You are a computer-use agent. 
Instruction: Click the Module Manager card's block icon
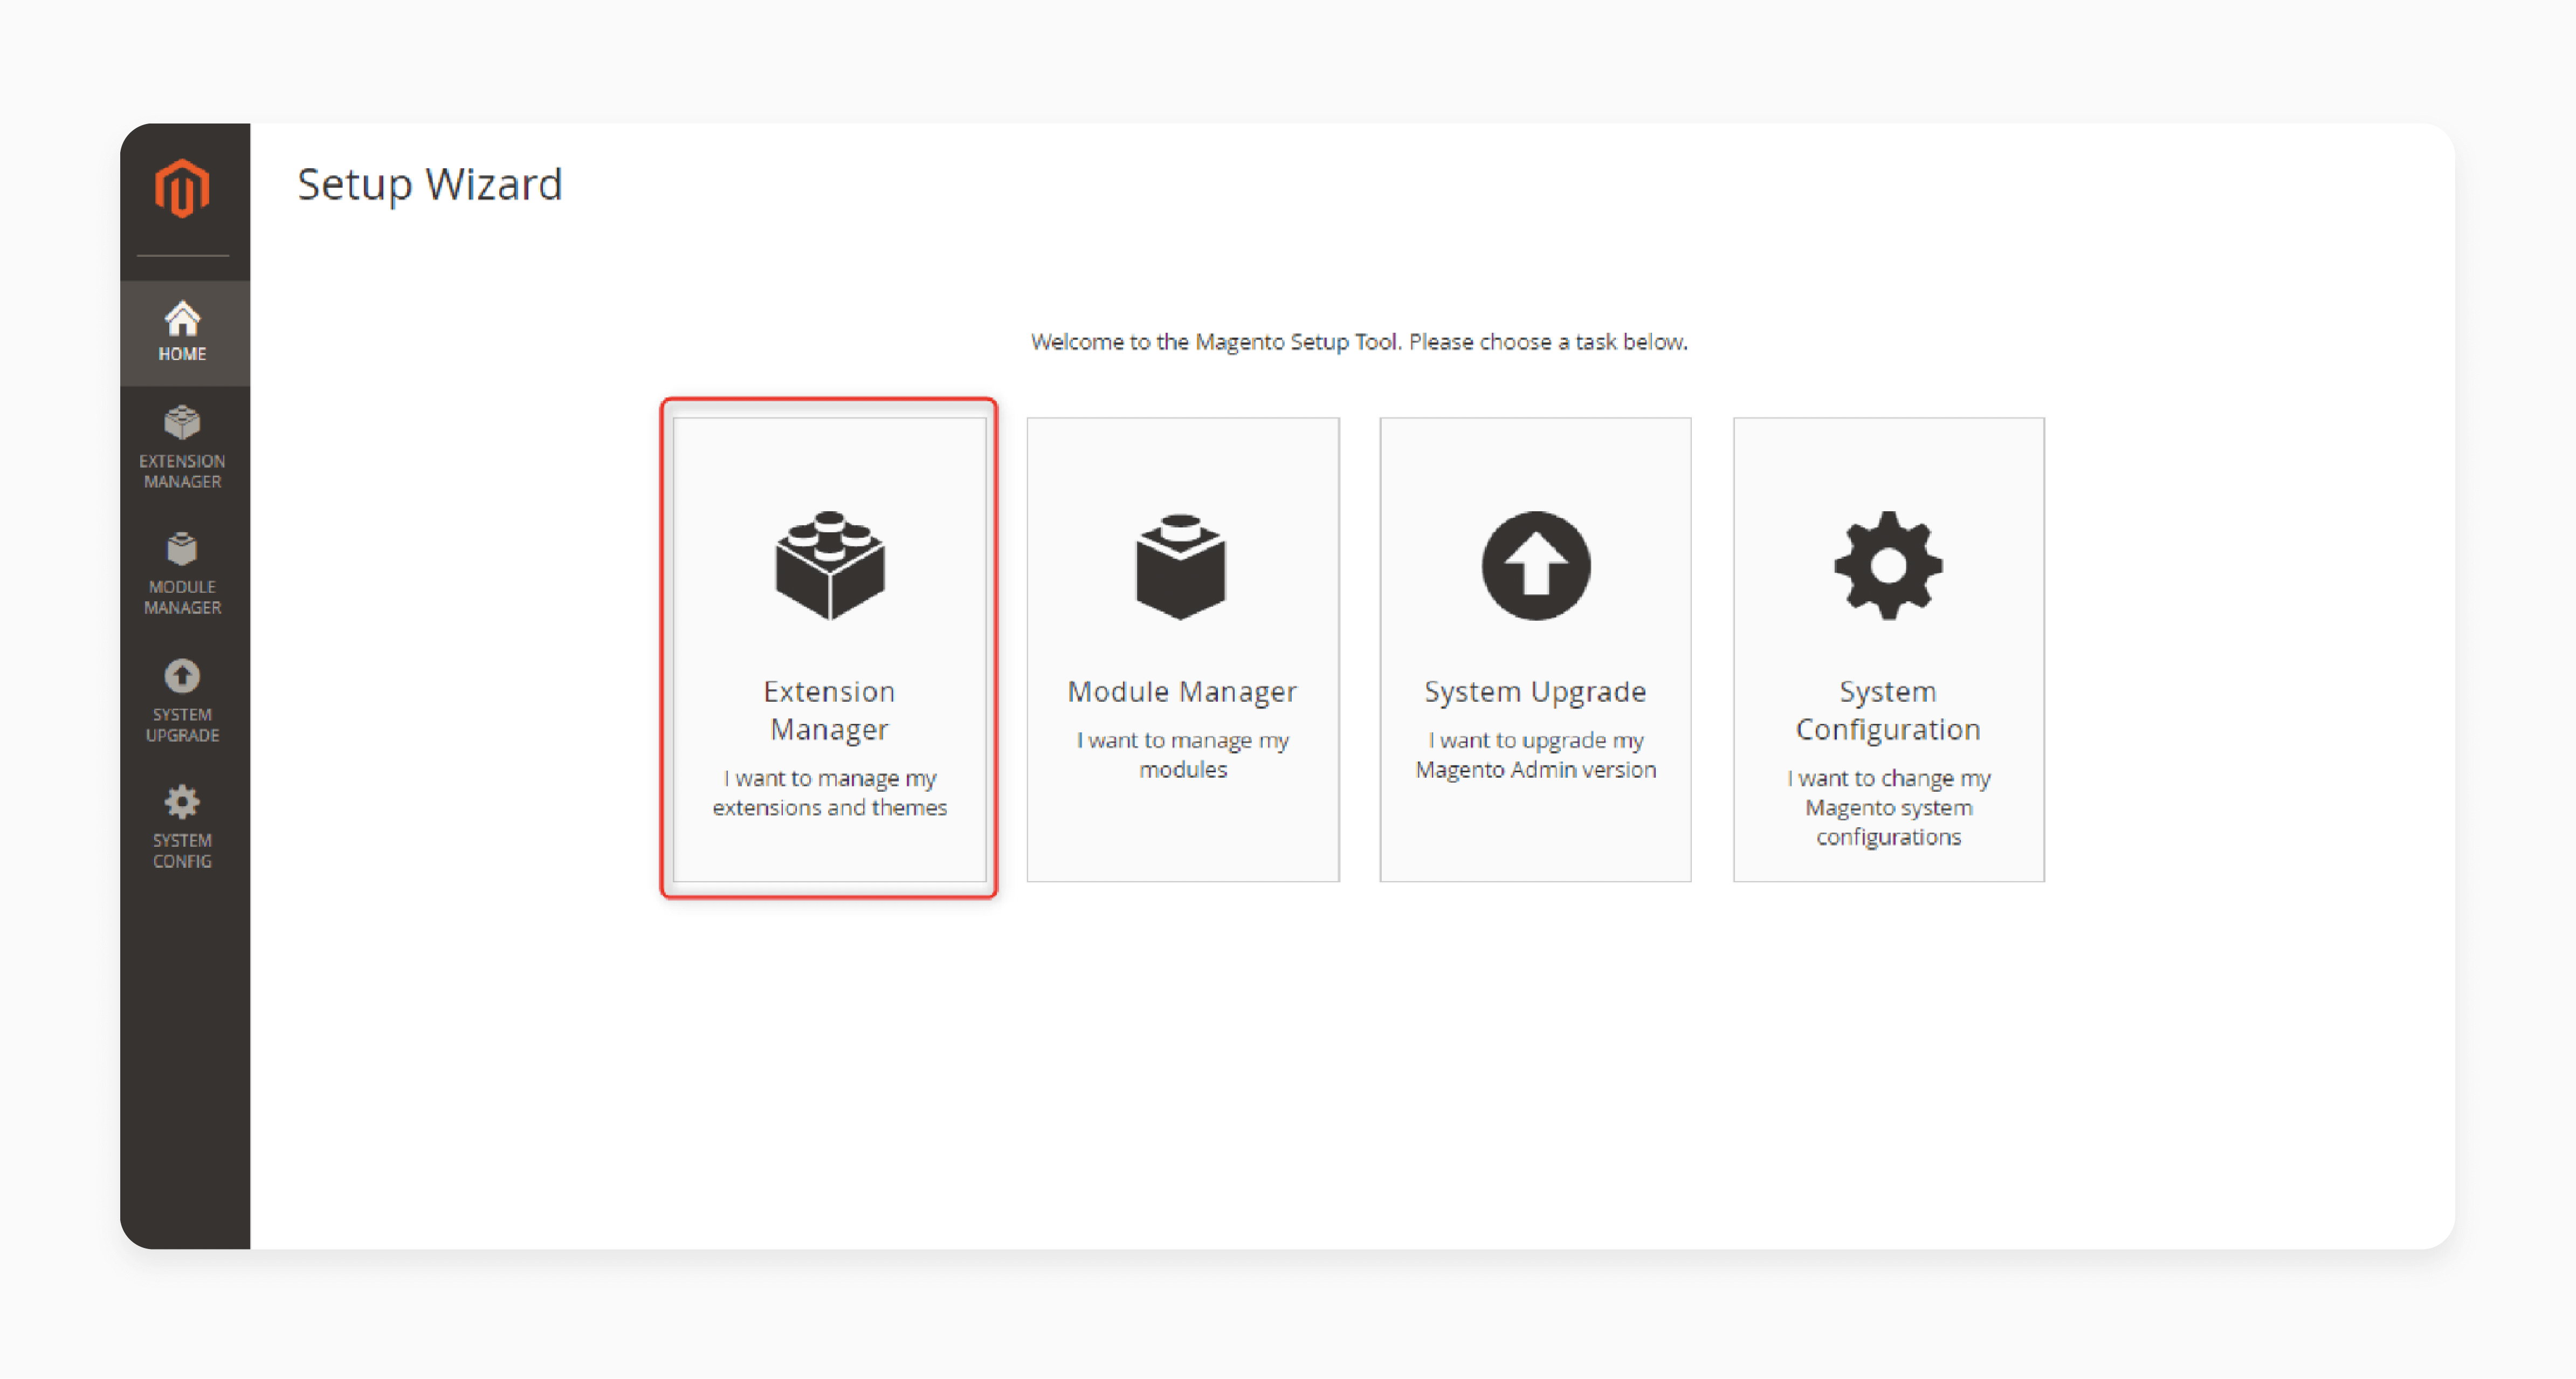point(1181,567)
